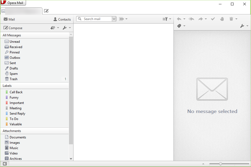Click the mail list view layout icon

(121, 19)
